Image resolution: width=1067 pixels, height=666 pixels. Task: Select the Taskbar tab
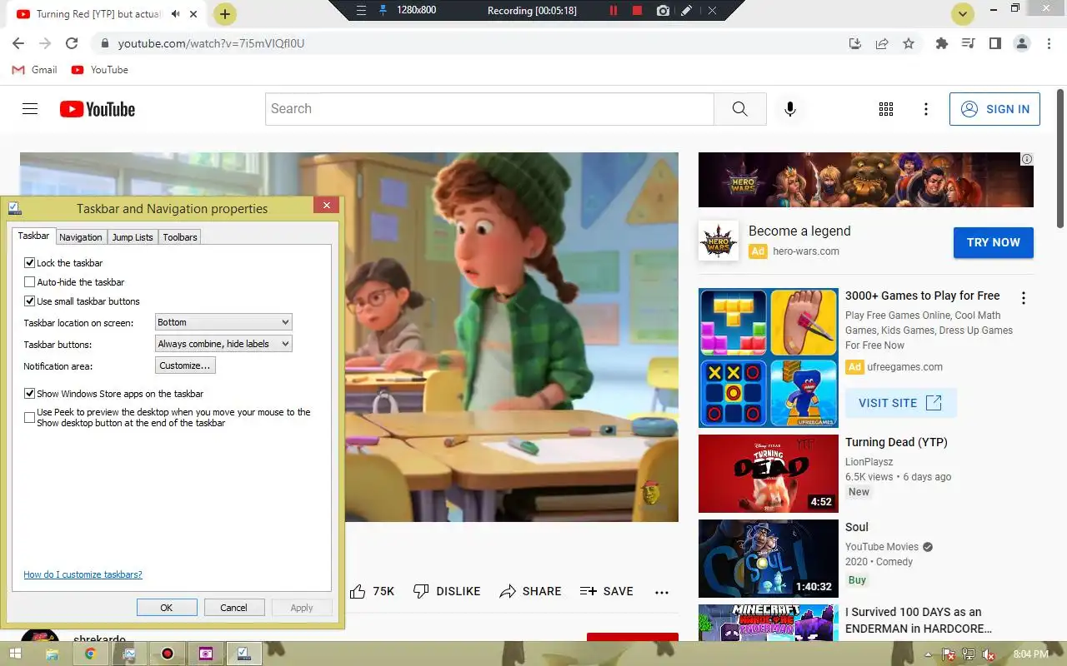click(33, 236)
